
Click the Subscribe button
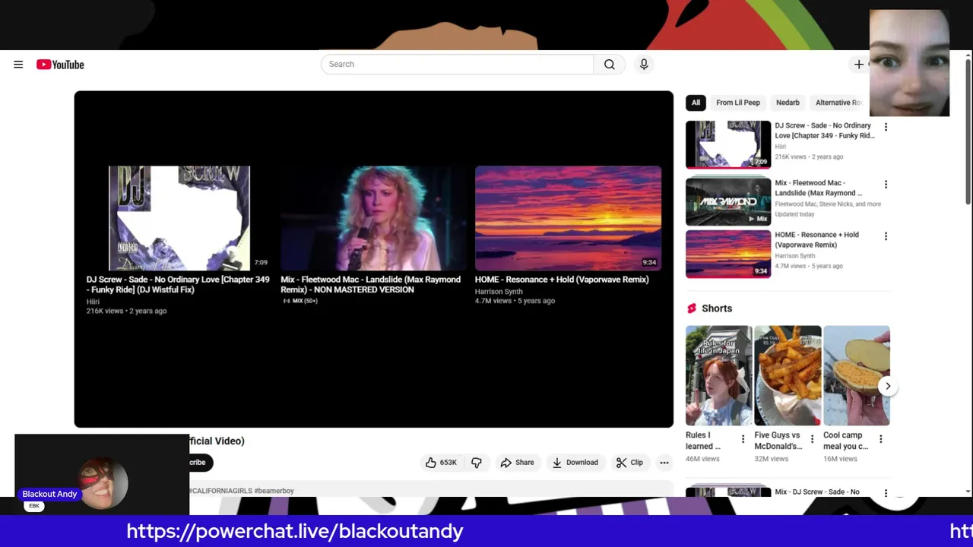(x=201, y=462)
